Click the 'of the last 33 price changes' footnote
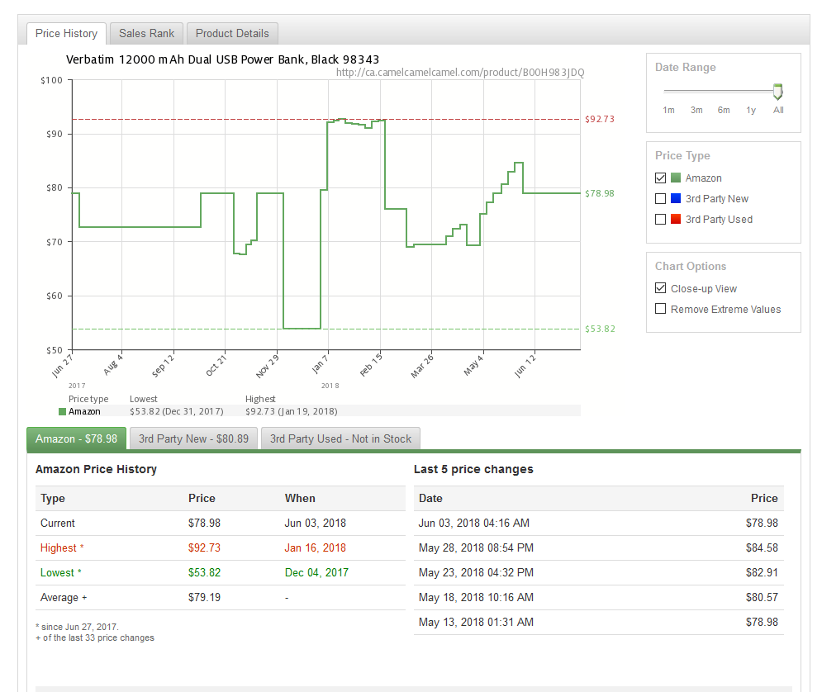Viewport: 822px width, 692px height. click(95, 638)
